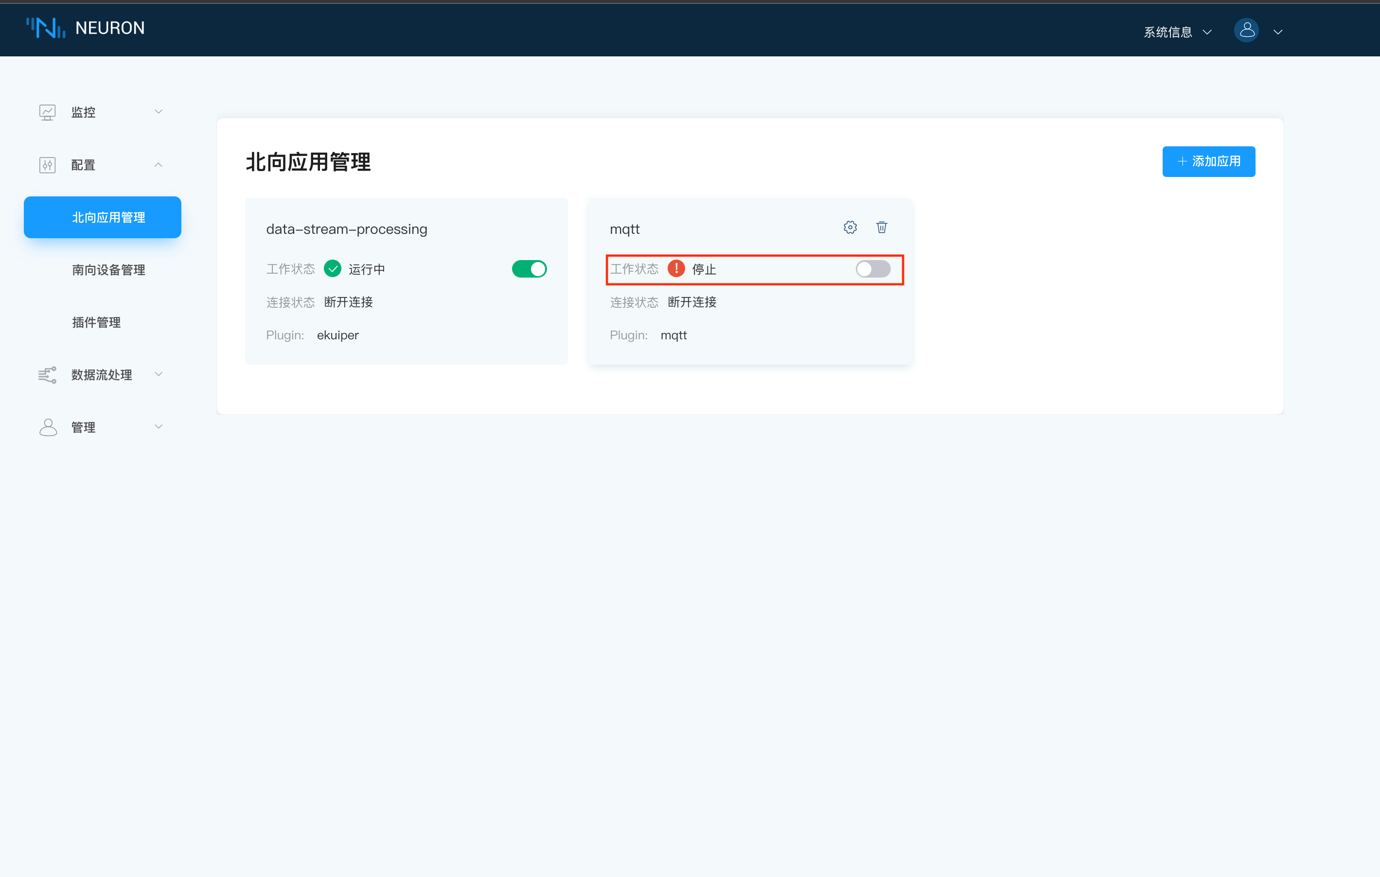Expand the 系统信息 dropdown

click(1177, 32)
